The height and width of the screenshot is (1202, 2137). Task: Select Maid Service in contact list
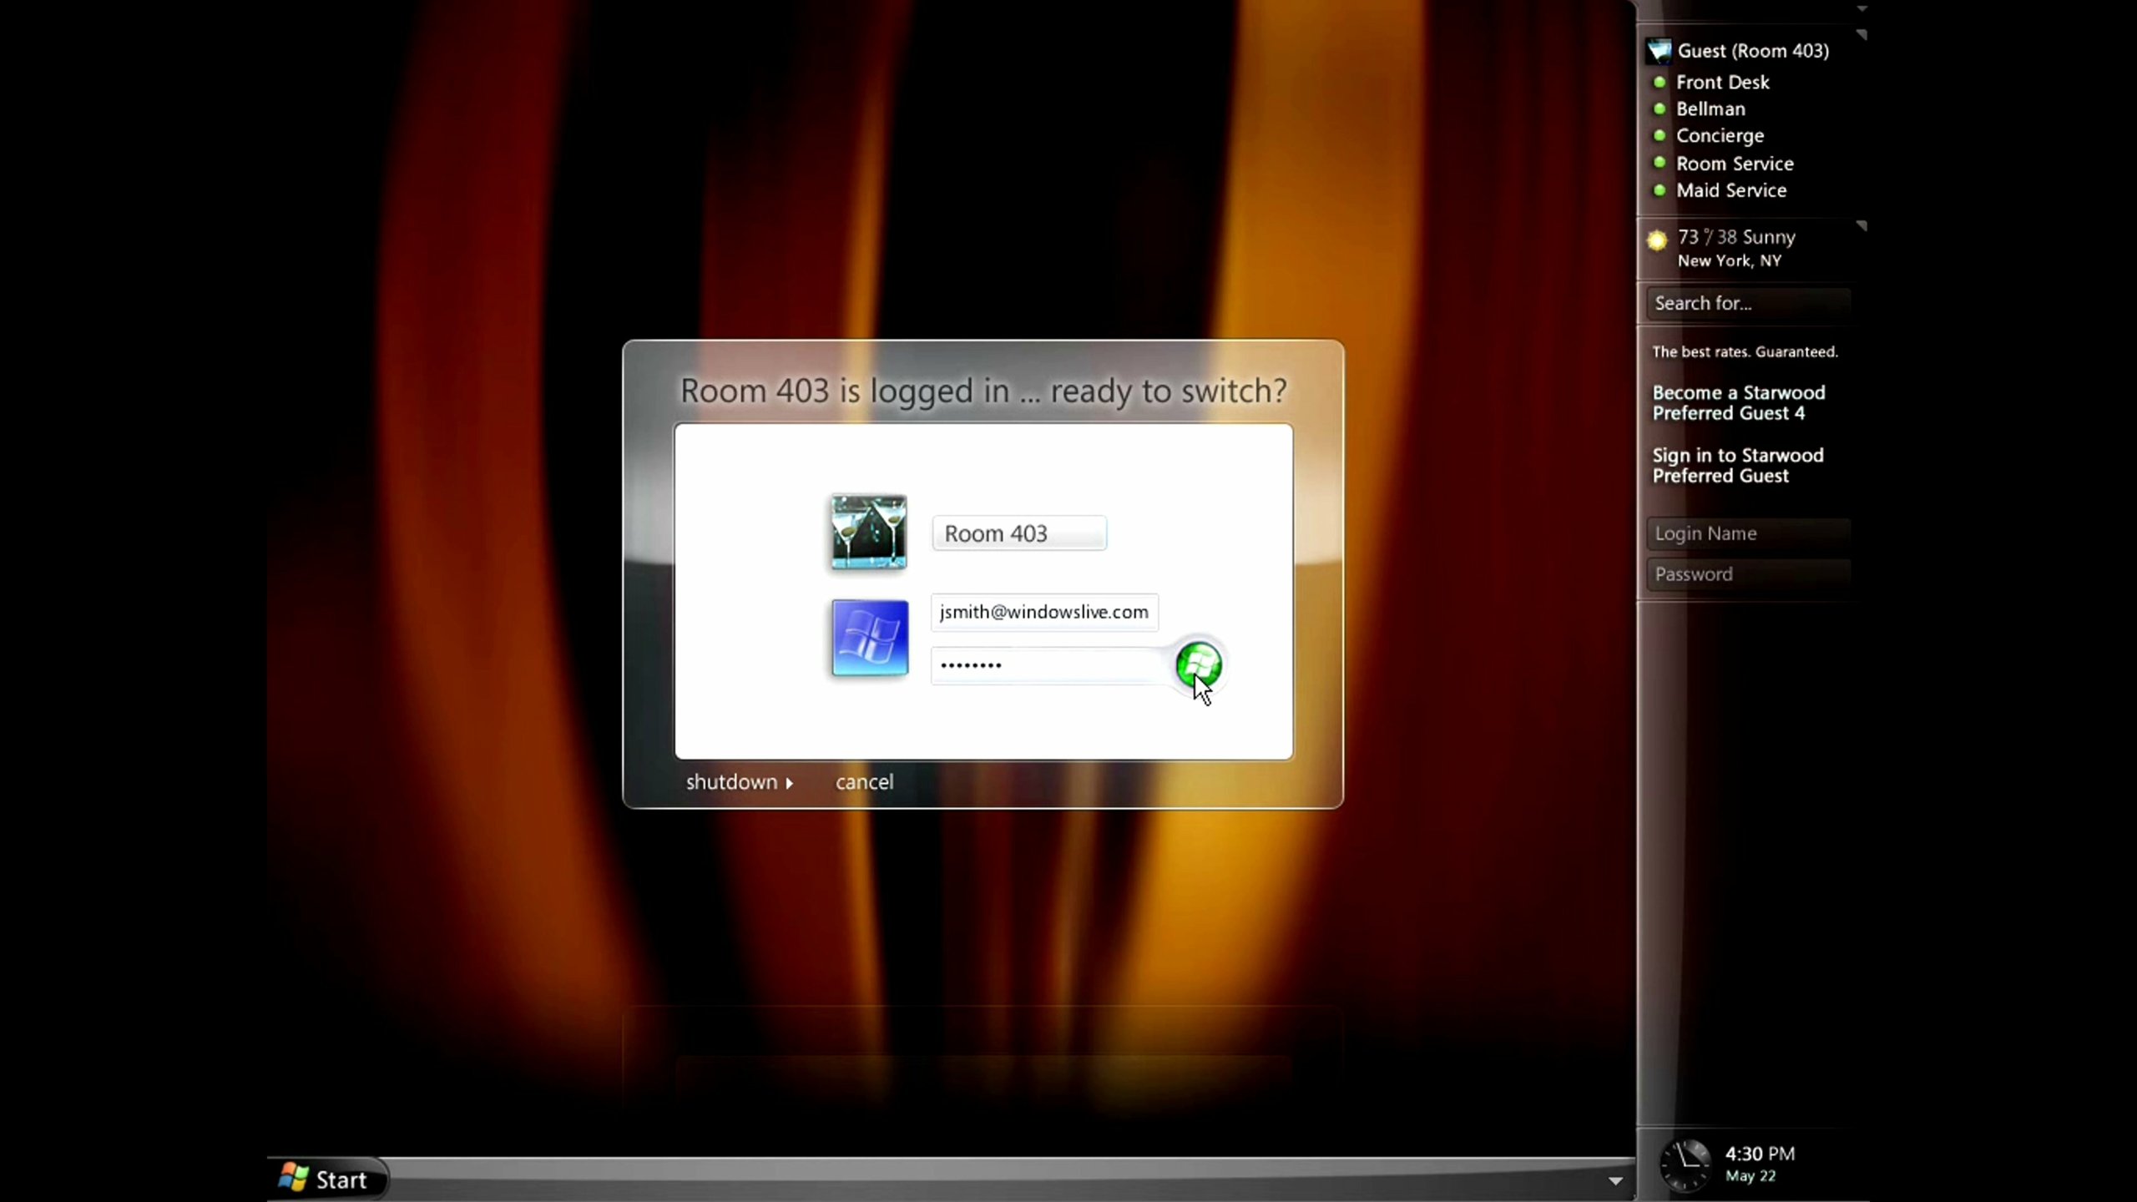click(1731, 190)
